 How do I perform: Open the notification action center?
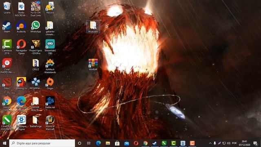255,143
